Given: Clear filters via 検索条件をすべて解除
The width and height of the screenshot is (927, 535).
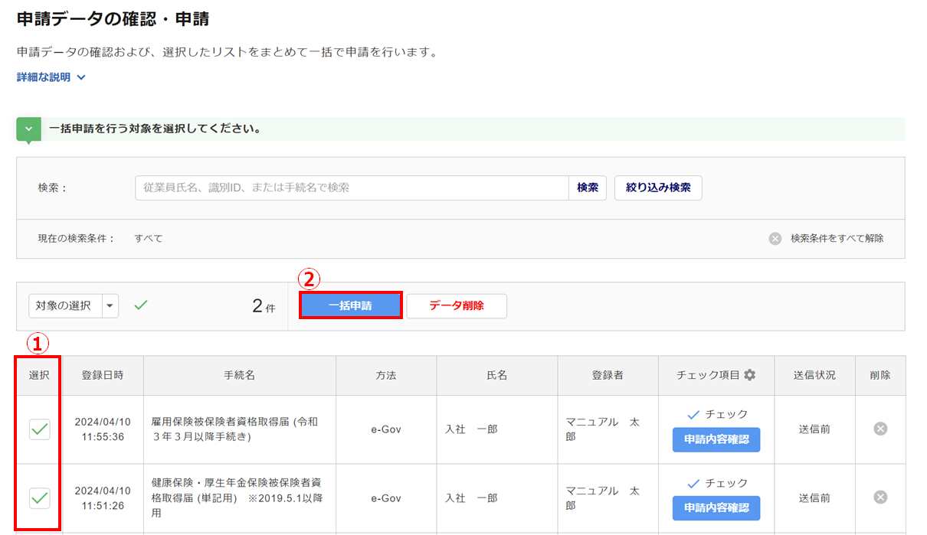Looking at the screenshot, I should point(837,239).
